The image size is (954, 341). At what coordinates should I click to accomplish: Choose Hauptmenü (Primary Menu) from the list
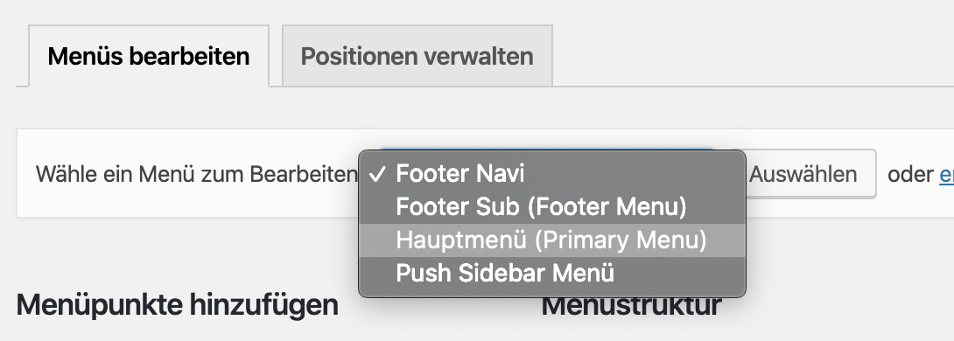[552, 240]
